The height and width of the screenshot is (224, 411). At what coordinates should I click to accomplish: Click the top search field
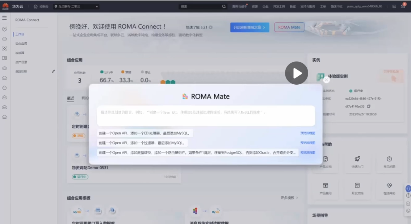[x=200, y=6]
